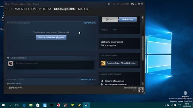Click ПОКАЗАТЬ ВСЕ for group members
Image resolution: width=193 pixels, height=108 pixels.
[x=87, y=79]
